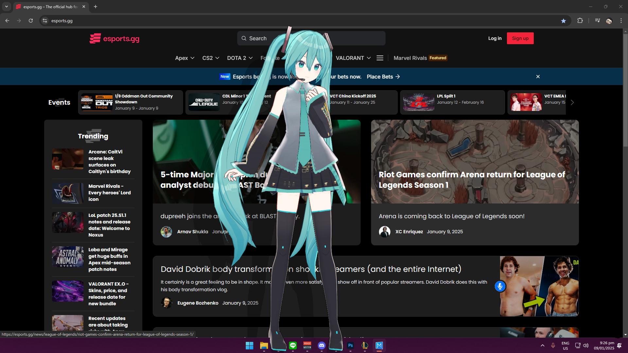Open the hamburger menu in the navigation bar
Image resolution: width=628 pixels, height=353 pixels.
click(380, 58)
